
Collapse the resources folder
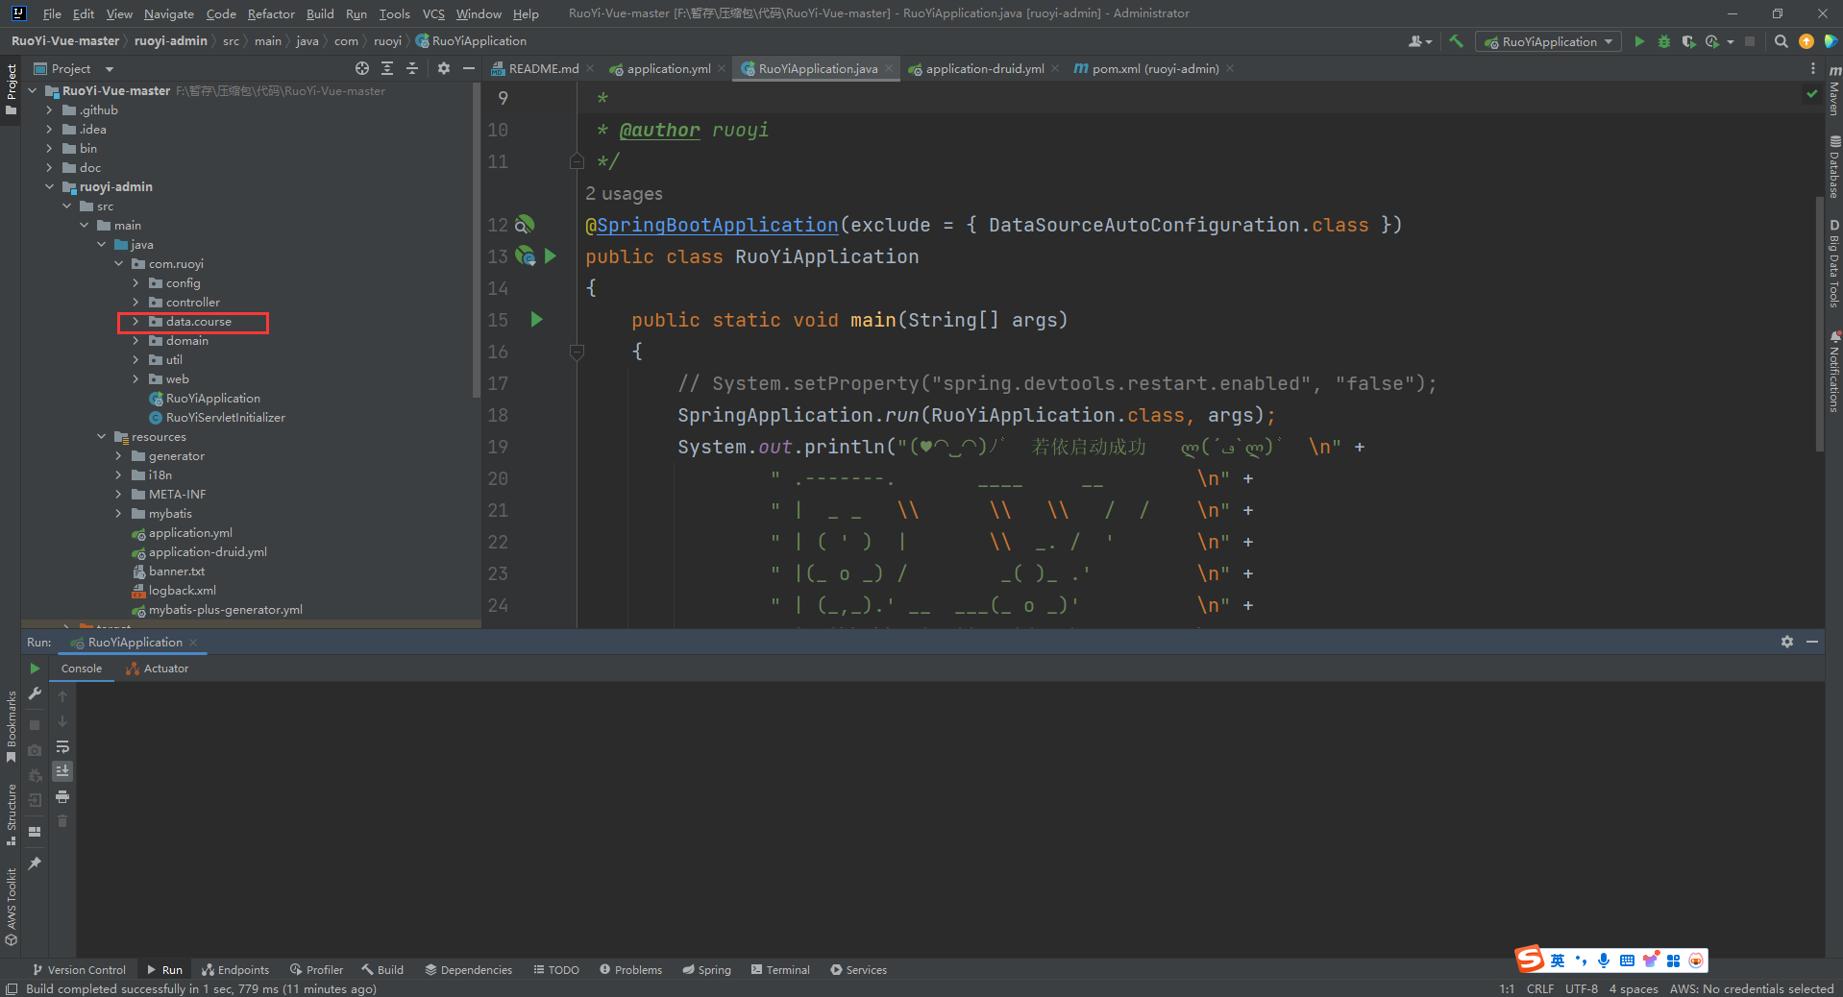[x=101, y=437]
